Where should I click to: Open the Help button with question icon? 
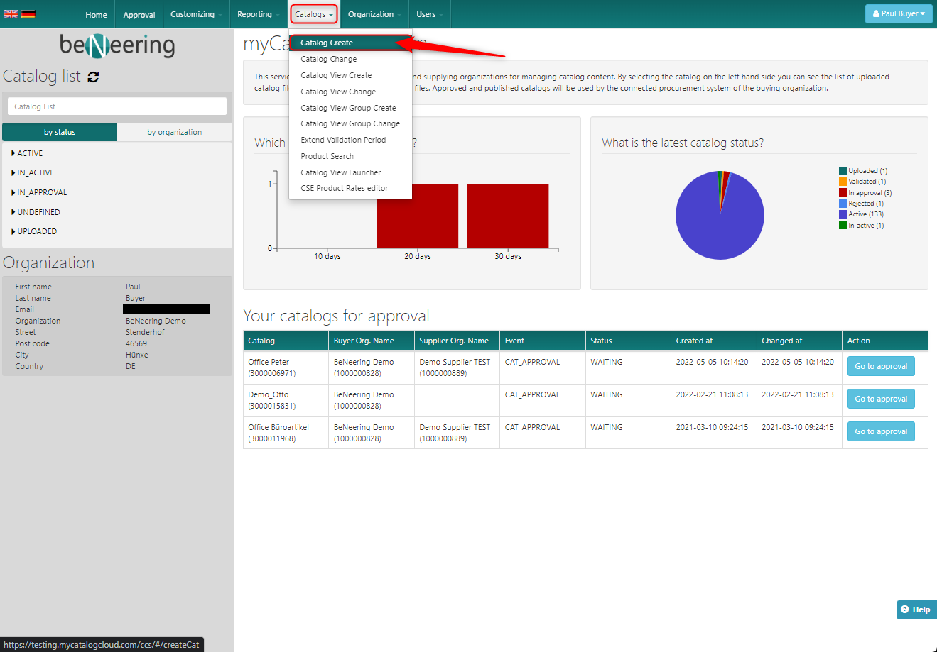915,609
